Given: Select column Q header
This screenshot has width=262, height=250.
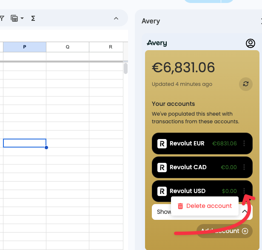Looking at the screenshot, I should point(68,47).
